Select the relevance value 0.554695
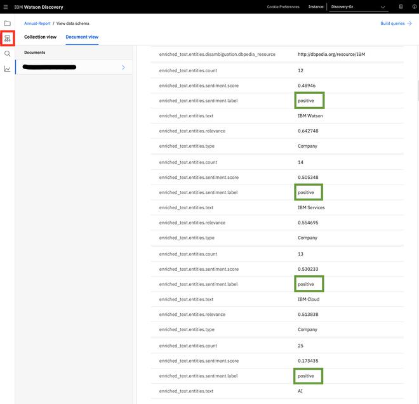The height and width of the screenshot is (404, 419). tap(308, 223)
